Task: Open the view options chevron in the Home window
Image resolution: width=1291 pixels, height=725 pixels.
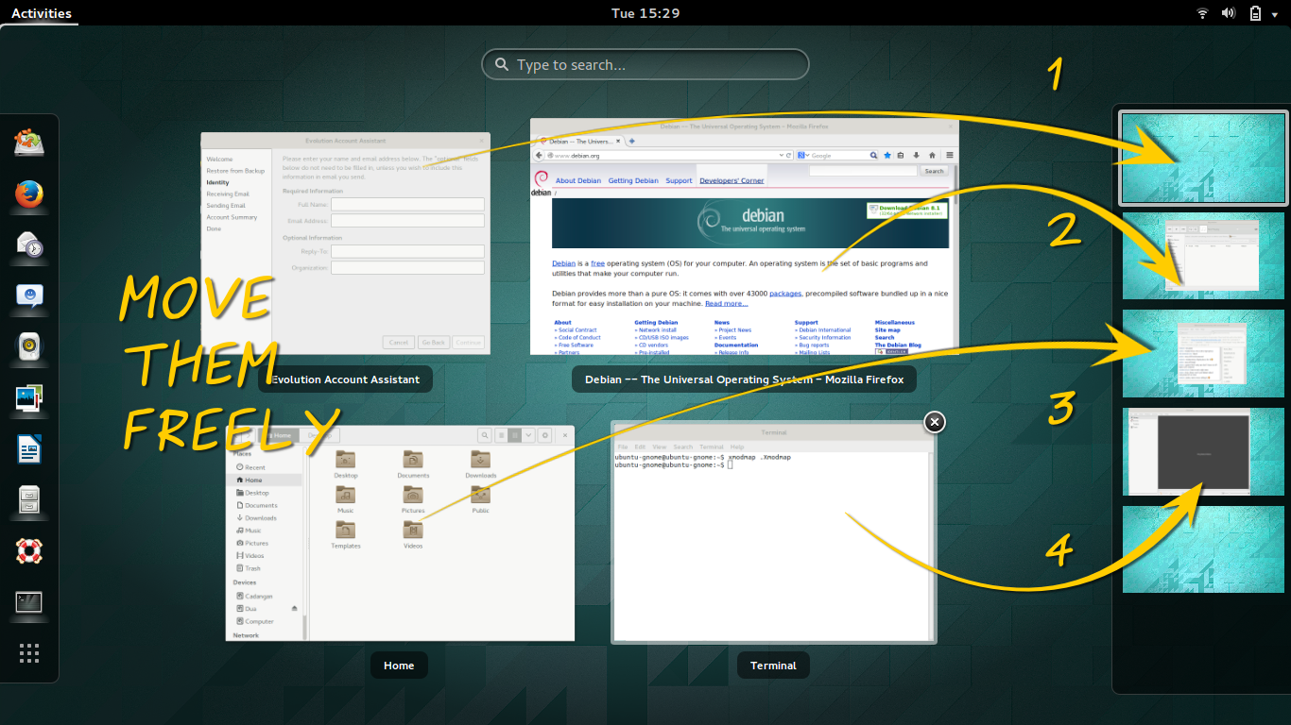Action: point(527,435)
